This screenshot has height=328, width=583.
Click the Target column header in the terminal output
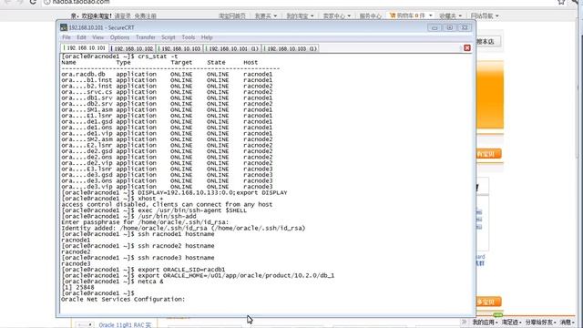pyautogui.click(x=181, y=63)
